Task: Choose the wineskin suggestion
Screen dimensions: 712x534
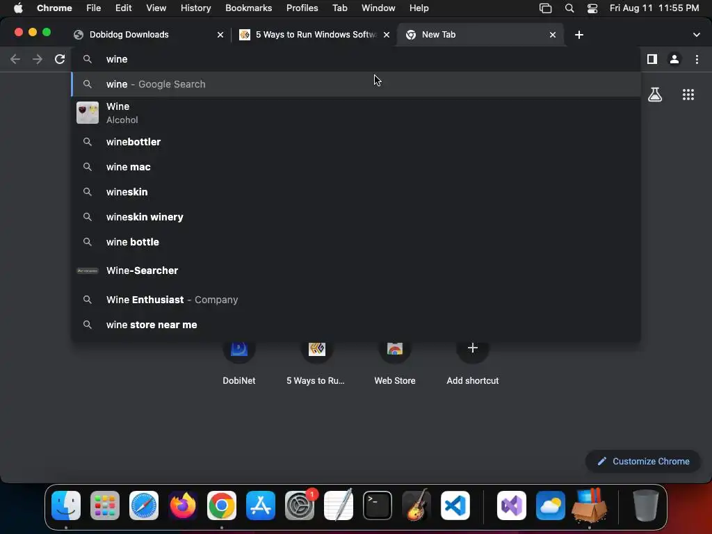Action: point(356,192)
